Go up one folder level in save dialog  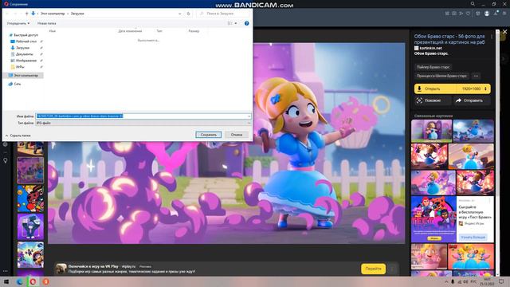point(26,14)
